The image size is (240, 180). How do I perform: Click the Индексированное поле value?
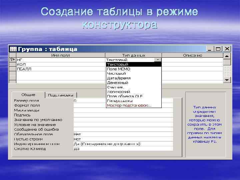123,144
